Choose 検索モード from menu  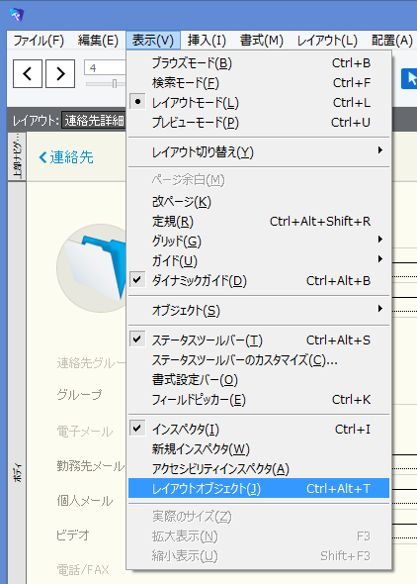tap(259, 83)
